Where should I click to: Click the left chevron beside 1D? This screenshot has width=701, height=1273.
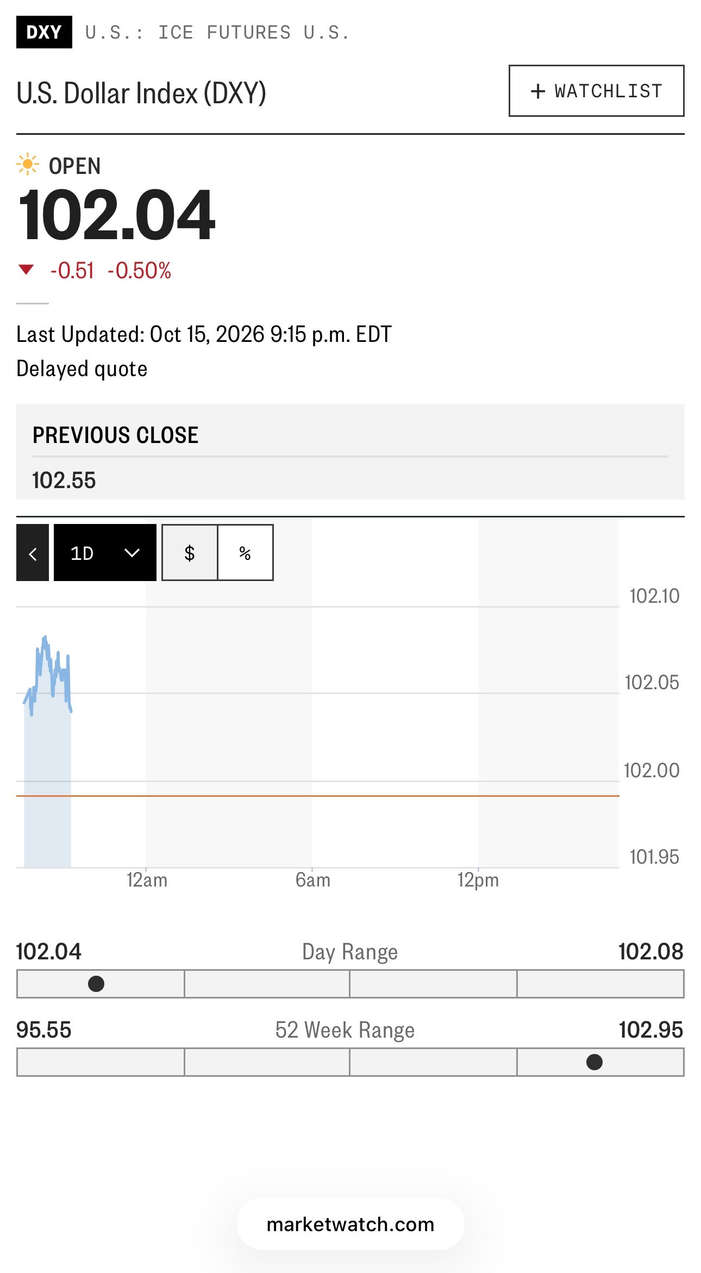click(33, 553)
